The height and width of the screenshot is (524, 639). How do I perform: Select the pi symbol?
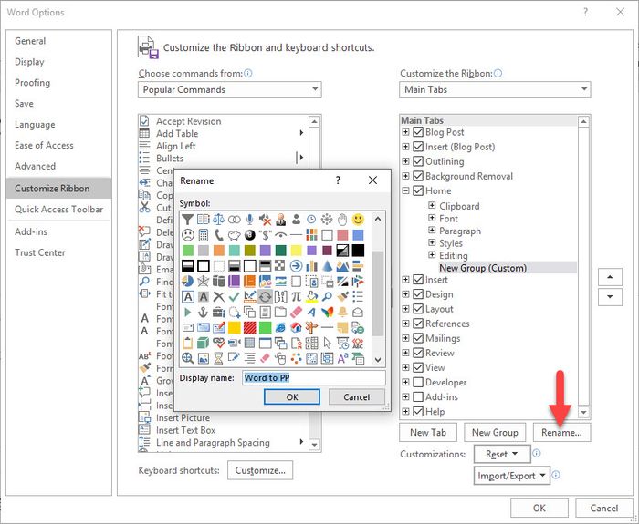pyautogui.click(x=296, y=297)
